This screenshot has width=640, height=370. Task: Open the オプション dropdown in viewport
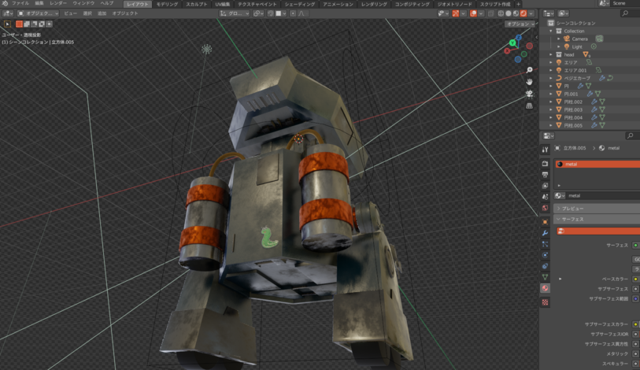coord(520,24)
